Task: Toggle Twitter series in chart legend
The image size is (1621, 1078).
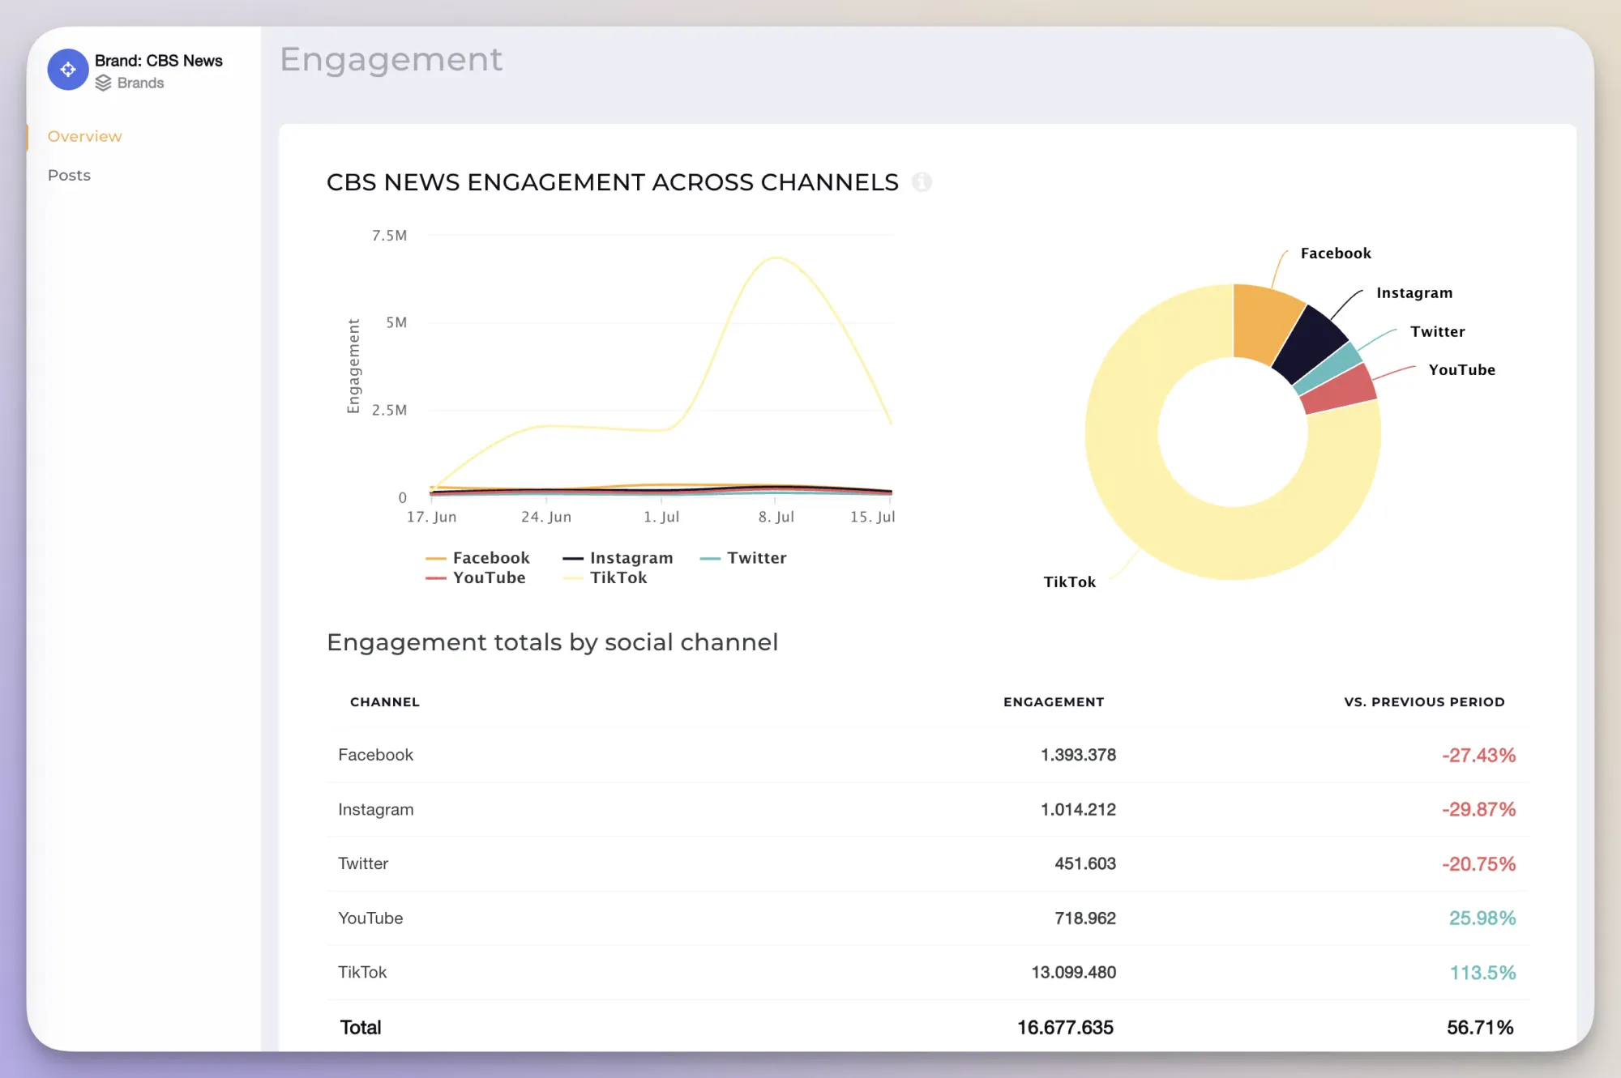Action: (743, 558)
